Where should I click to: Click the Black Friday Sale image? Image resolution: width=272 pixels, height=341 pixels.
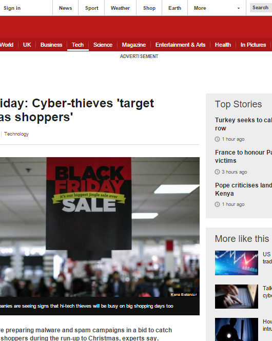pos(100,227)
